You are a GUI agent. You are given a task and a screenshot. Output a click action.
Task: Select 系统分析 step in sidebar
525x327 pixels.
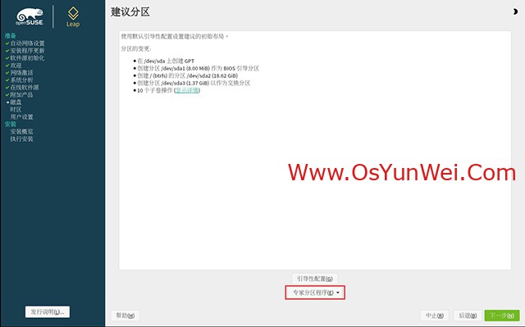[x=22, y=80]
